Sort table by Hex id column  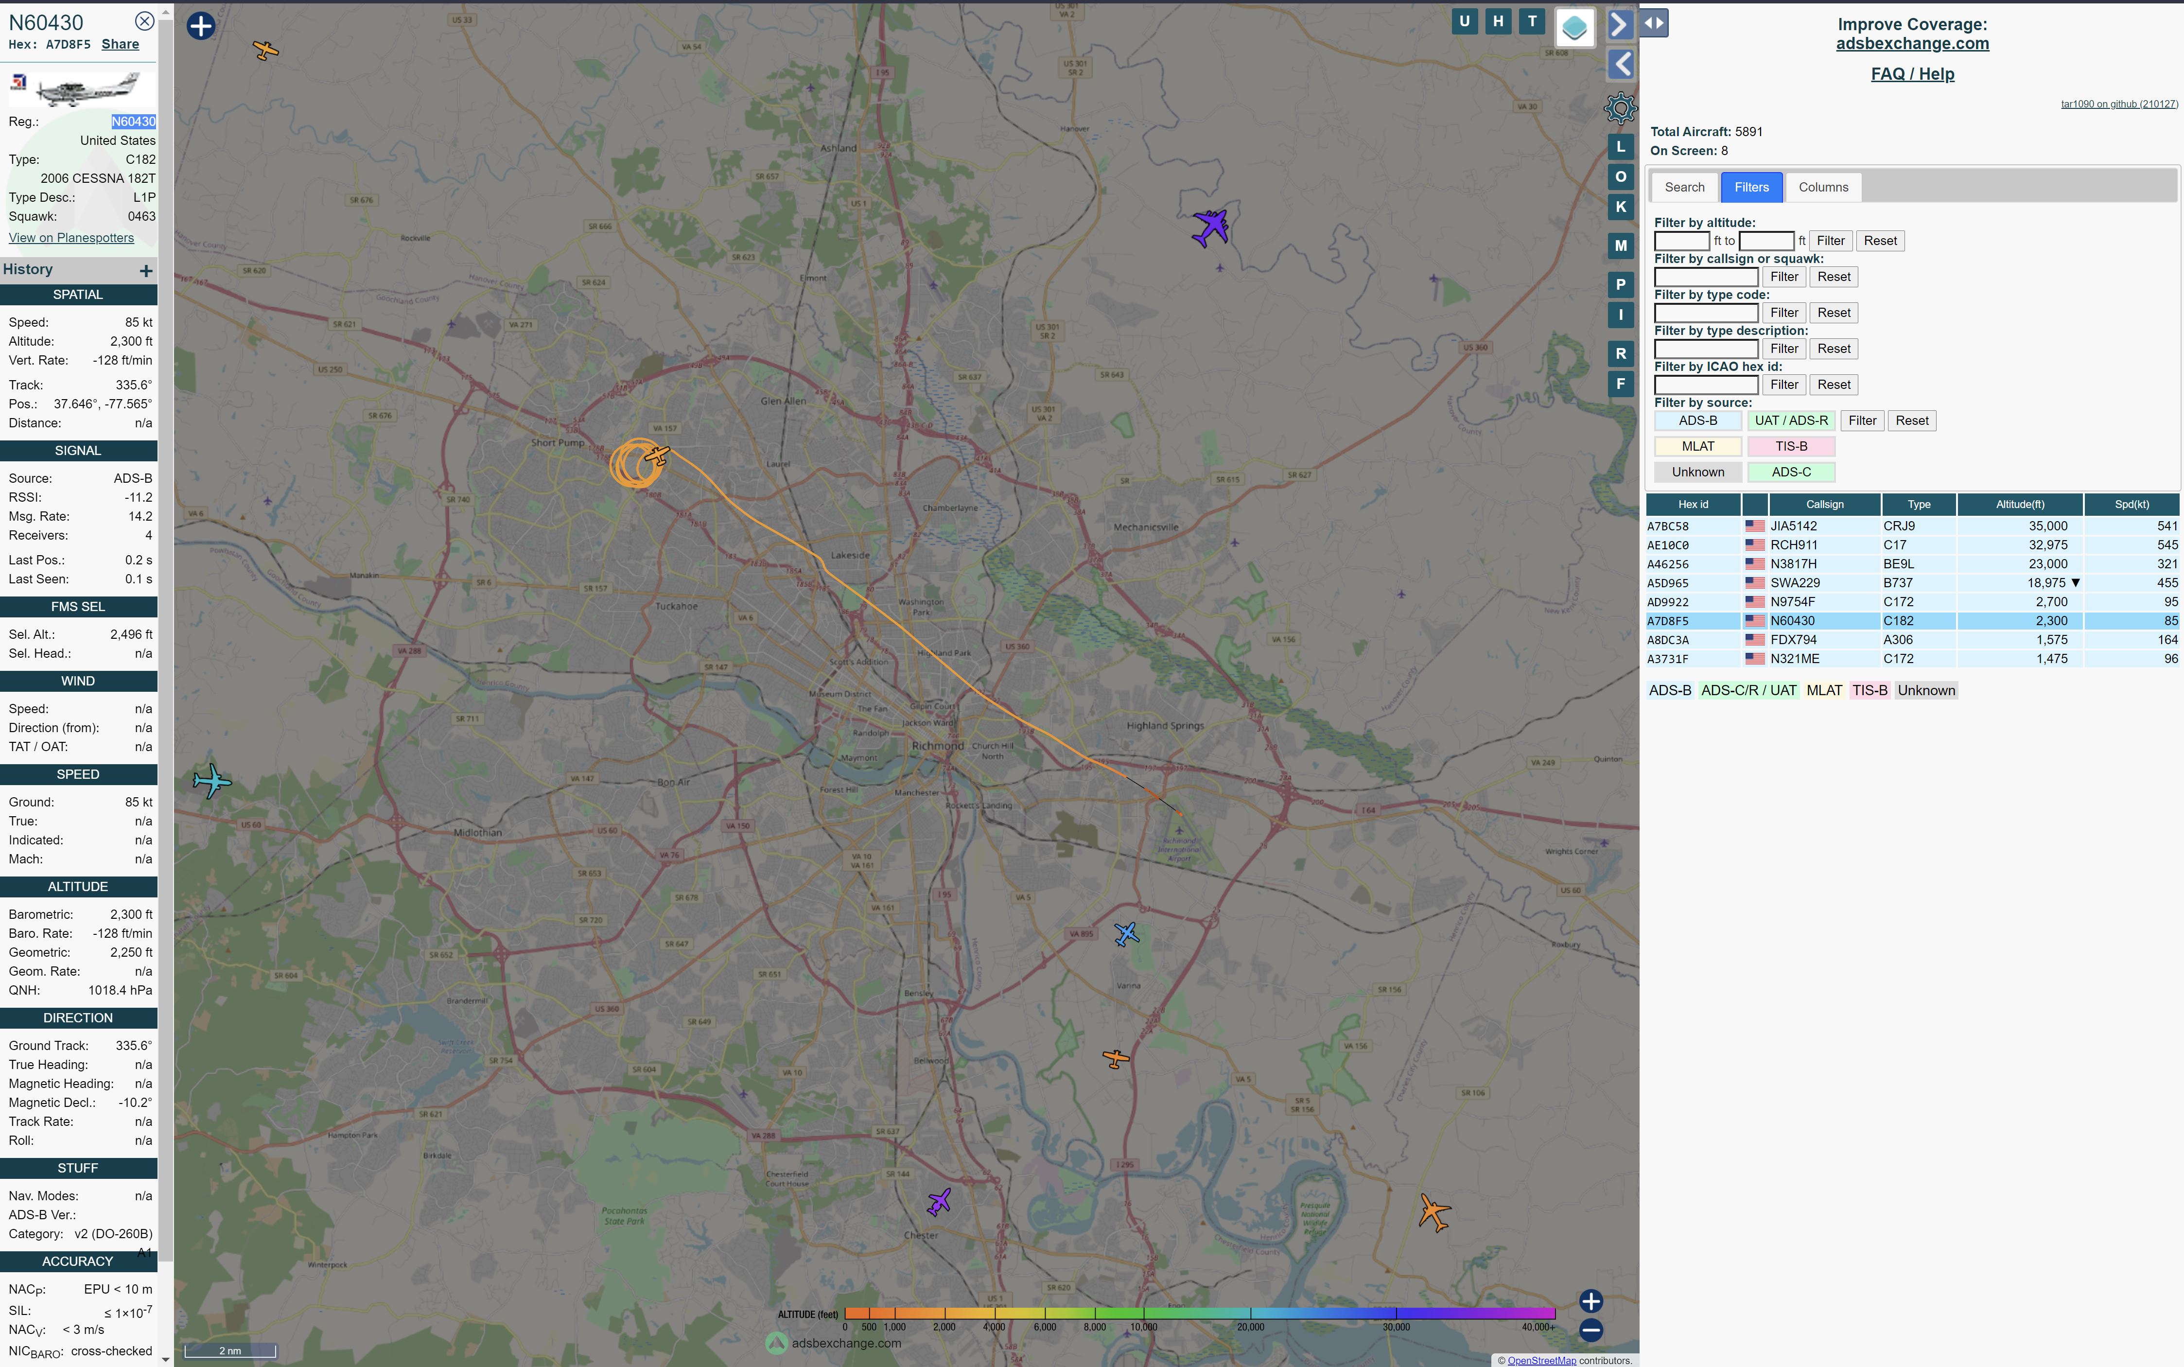(x=1693, y=505)
